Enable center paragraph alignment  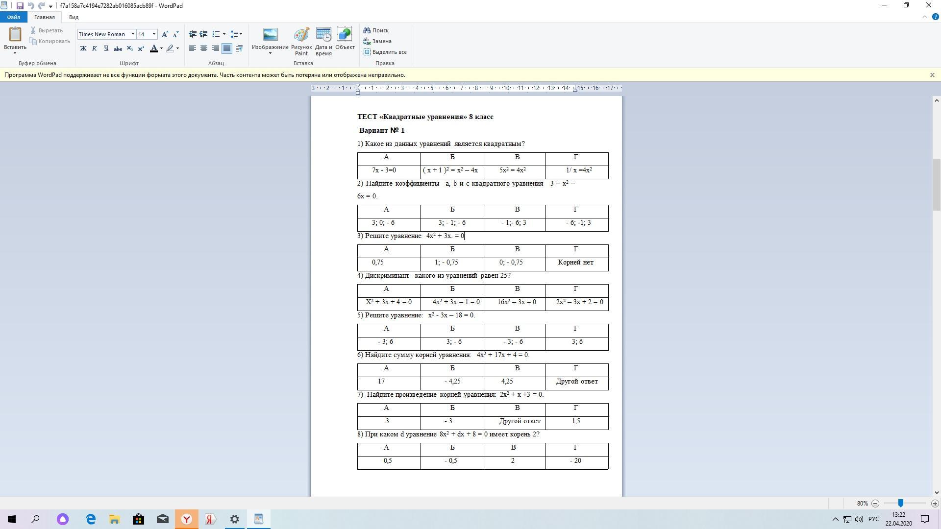click(x=203, y=48)
